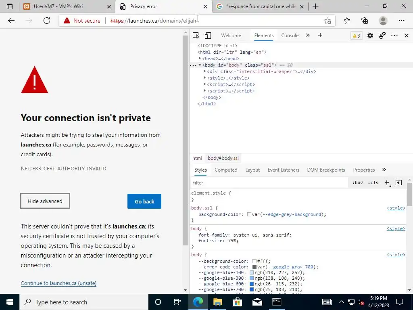Screen dimensions: 413x310
Task: Switch to User:VM7 wiki browser tab
Action: pos(67,6)
